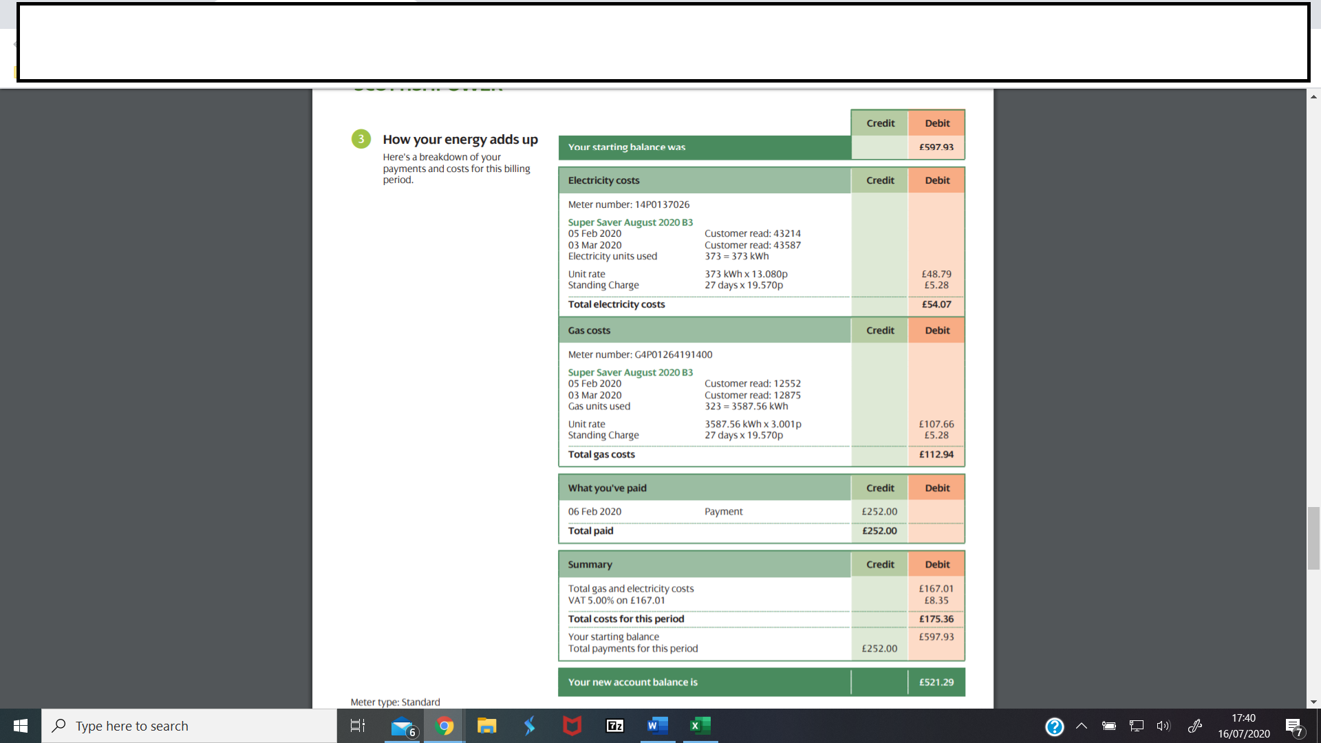The height and width of the screenshot is (743, 1321).
Task: Open network settings from the tray
Action: pos(1136,726)
